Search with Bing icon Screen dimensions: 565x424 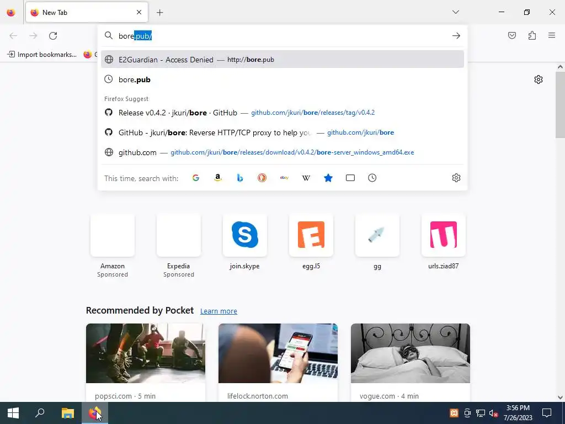point(240,178)
